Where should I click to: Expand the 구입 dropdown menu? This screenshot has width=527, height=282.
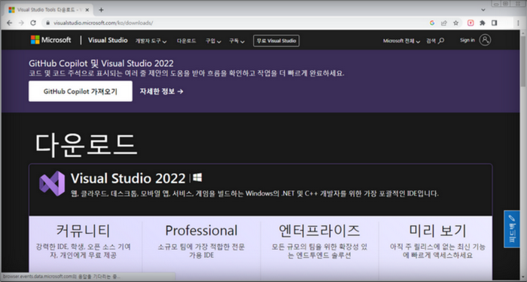[x=213, y=41]
